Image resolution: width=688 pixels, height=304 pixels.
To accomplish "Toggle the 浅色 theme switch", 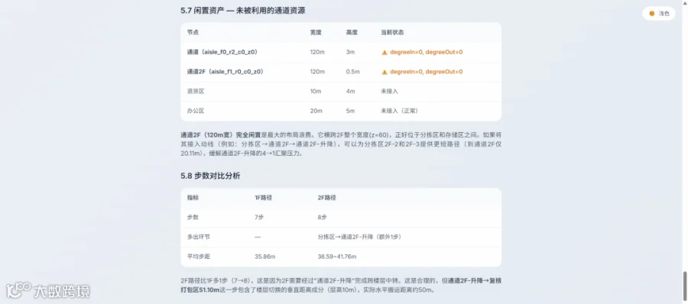I will coord(659,14).
